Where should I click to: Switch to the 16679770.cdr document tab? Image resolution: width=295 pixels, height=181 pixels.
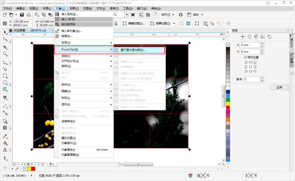38,30
